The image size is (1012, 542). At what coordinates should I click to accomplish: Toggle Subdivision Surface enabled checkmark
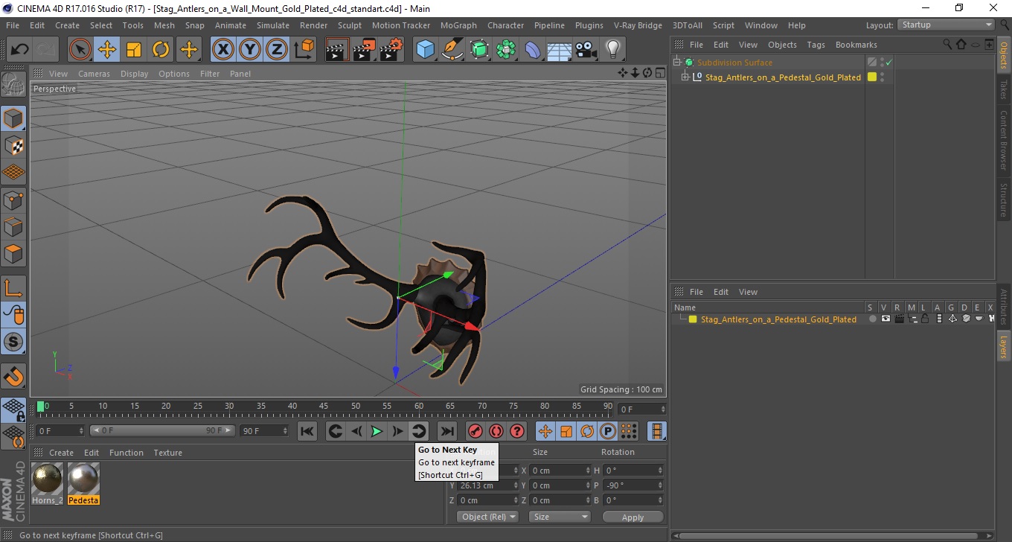888,63
